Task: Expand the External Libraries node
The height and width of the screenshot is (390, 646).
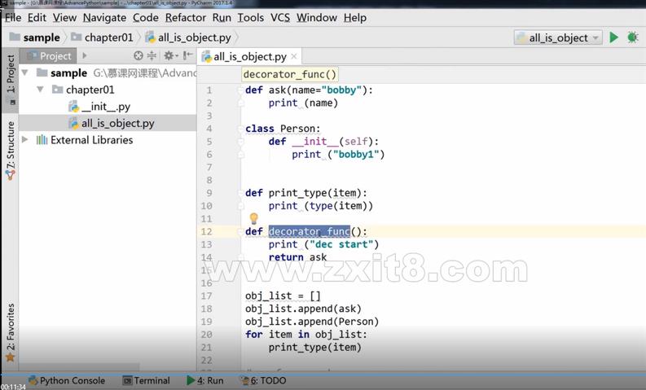Action: coord(24,139)
